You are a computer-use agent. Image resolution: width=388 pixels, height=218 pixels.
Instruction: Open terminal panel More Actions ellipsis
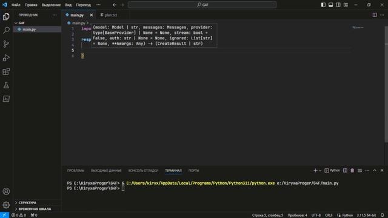(367, 171)
